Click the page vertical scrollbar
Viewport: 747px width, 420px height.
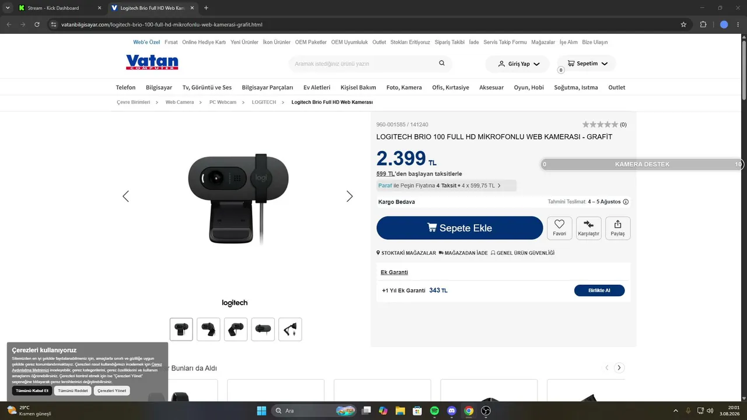743,70
